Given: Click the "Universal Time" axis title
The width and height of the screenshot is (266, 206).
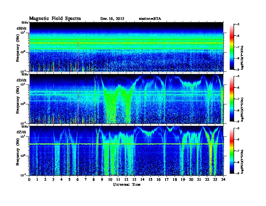Looking at the screenshot, I should [x=127, y=184].
